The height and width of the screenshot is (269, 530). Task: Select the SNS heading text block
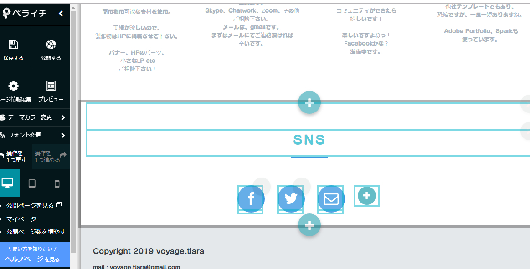[x=309, y=140]
